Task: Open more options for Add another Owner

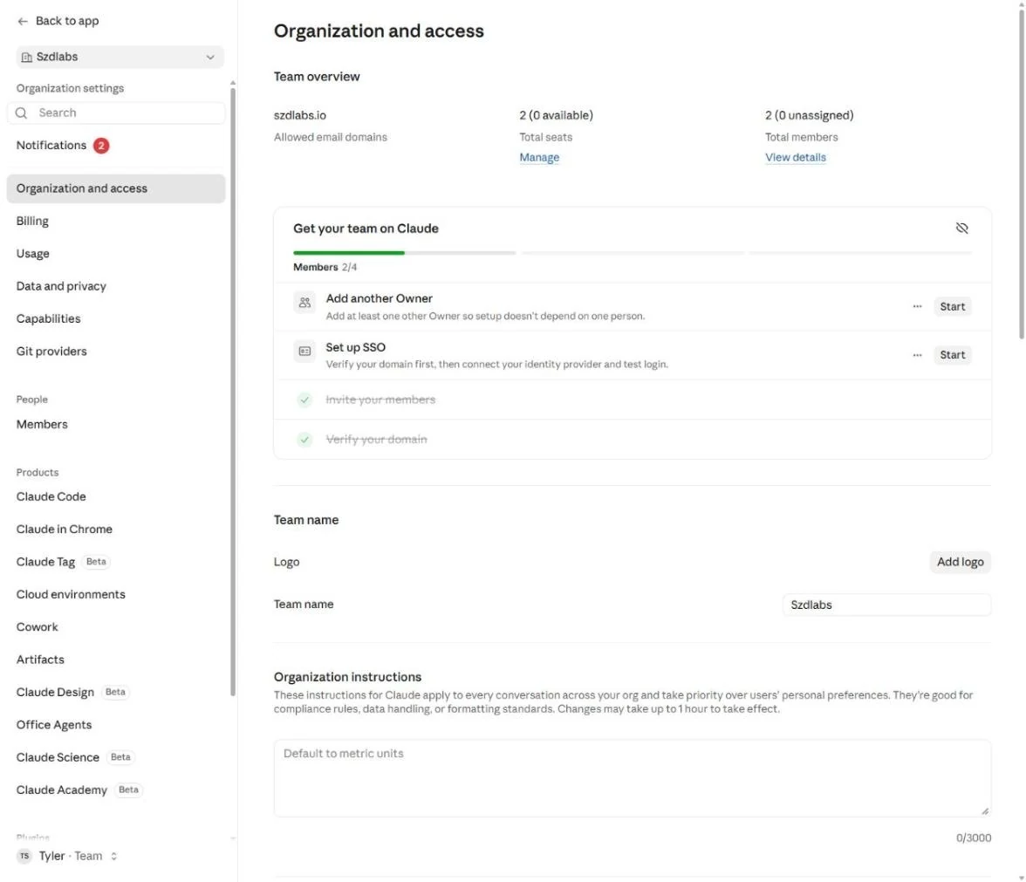Action: 917,306
